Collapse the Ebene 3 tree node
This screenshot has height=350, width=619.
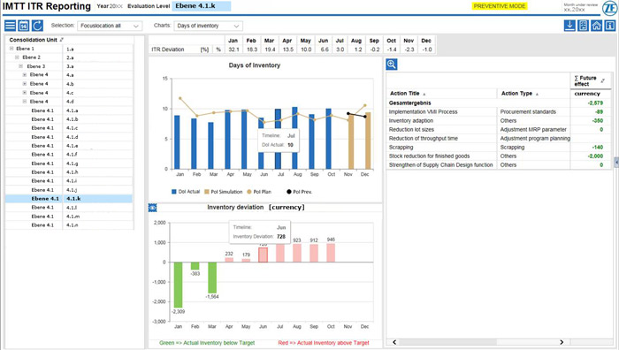click(21, 66)
